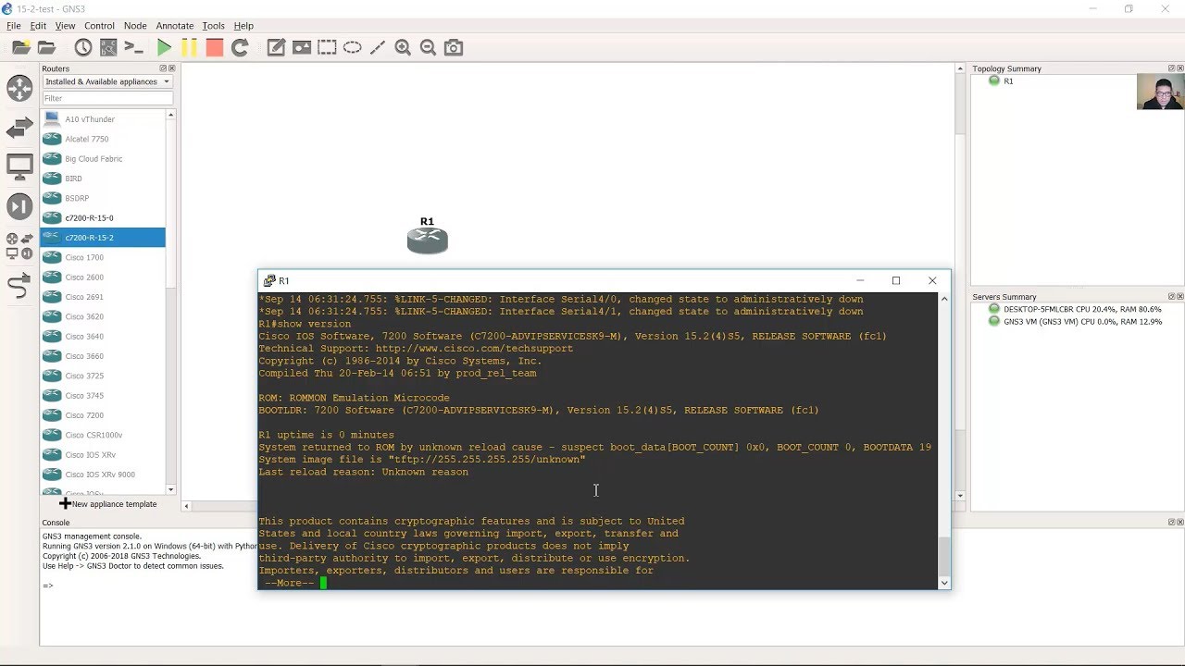The height and width of the screenshot is (666, 1185).
Task: Open the Node menu
Action: [x=135, y=26]
